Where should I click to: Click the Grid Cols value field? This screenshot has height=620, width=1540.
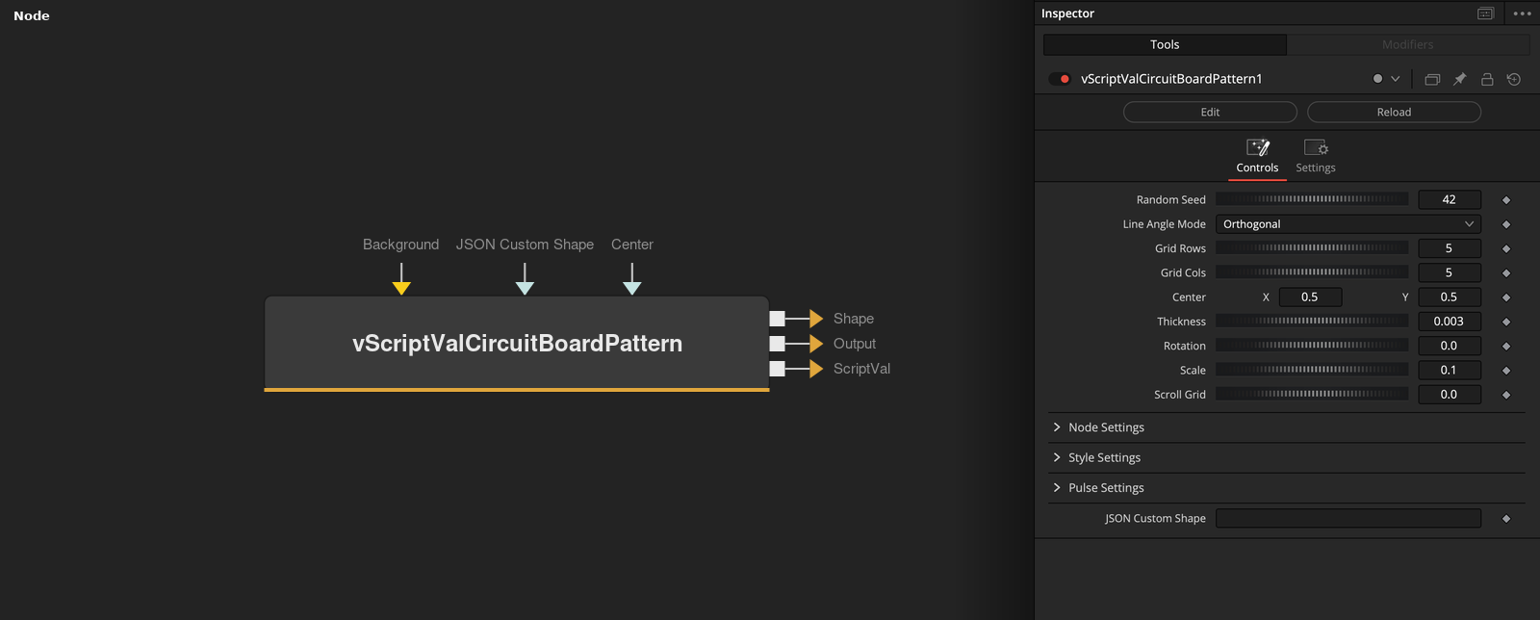tap(1449, 272)
